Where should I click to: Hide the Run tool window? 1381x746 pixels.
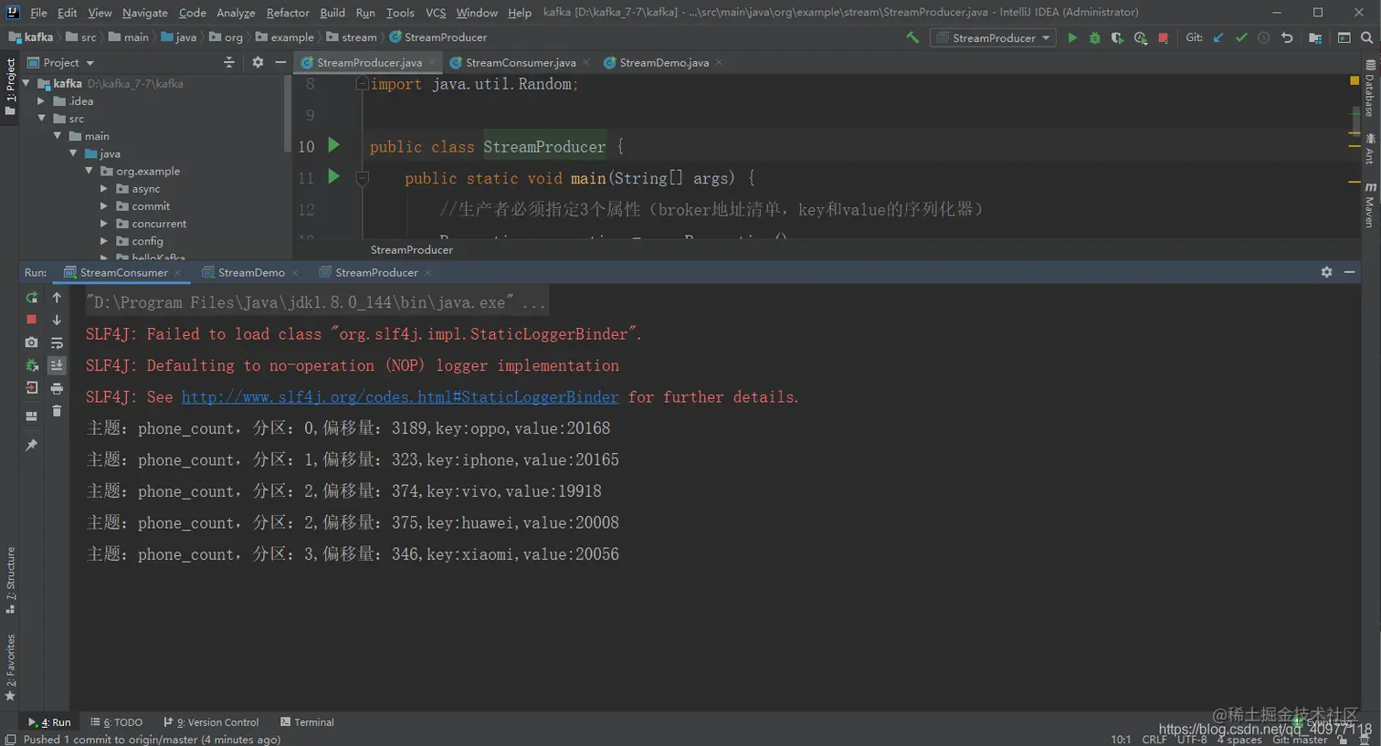pyautogui.click(x=1349, y=272)
